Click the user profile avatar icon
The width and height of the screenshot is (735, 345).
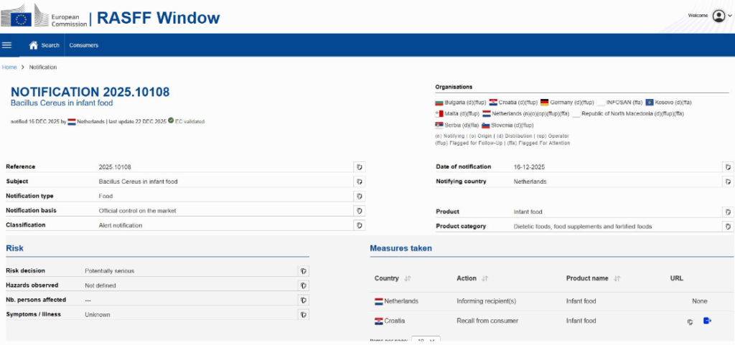click(x=718, y=16)
